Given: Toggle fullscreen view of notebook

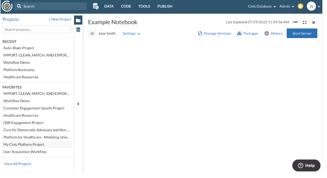Looking at the screenshot, I should click(305, 22).
